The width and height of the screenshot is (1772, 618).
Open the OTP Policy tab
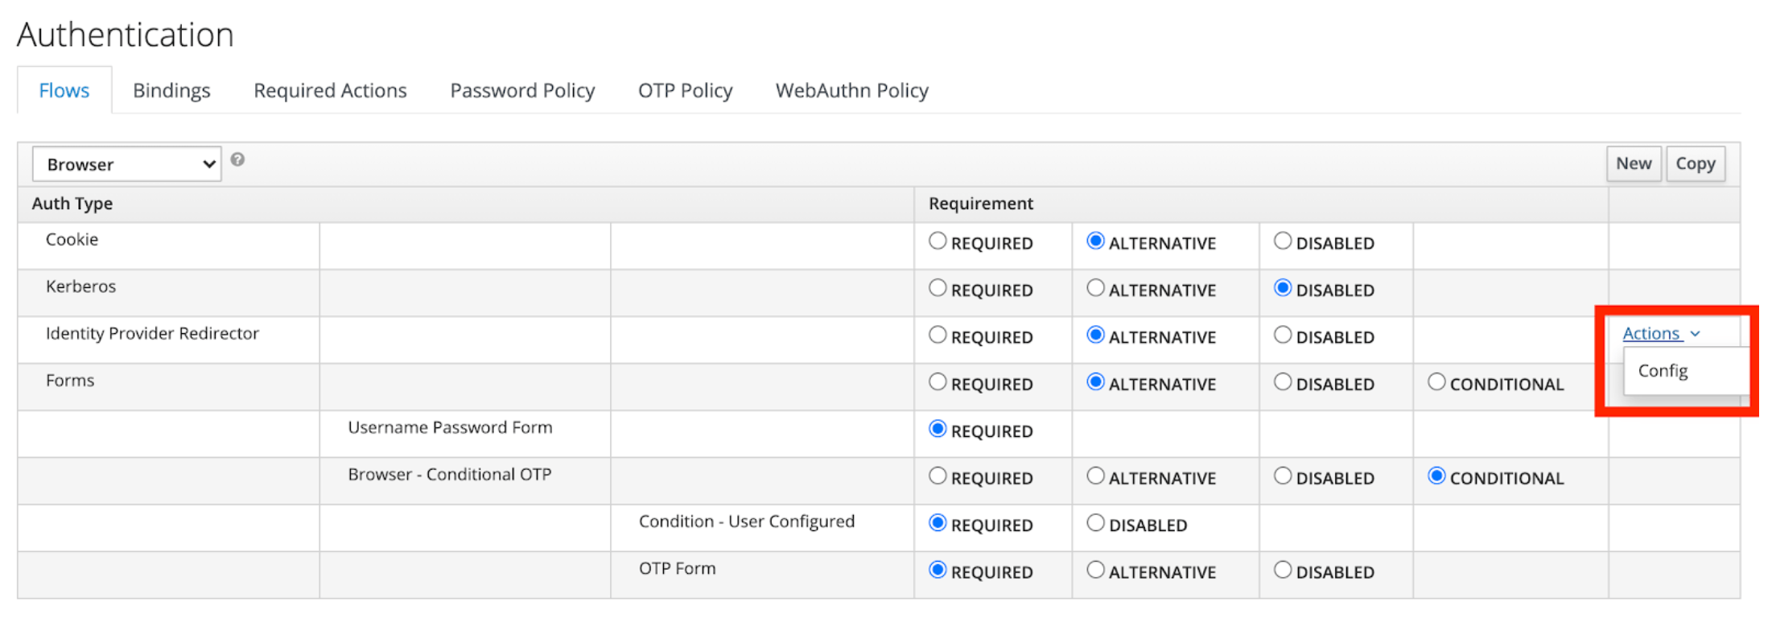[684, 90]
